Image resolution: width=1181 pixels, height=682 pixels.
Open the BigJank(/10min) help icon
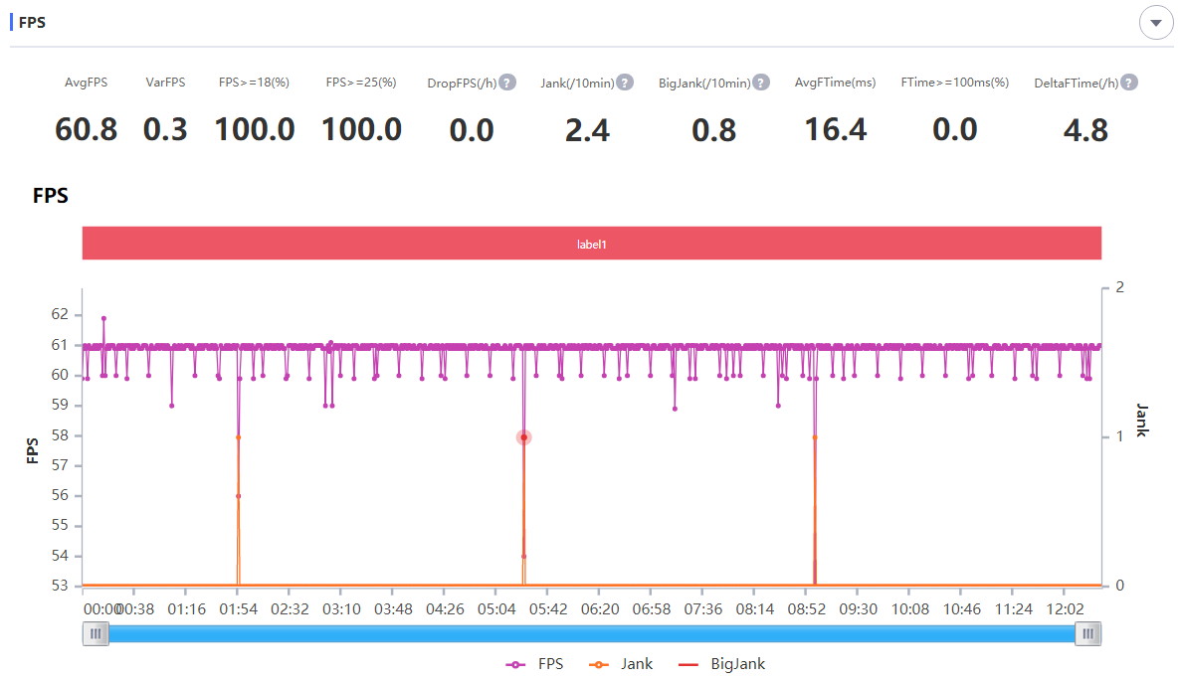(761, 83)
